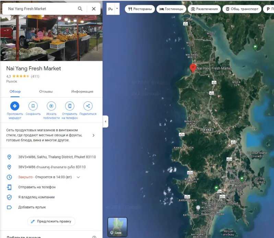Screen dimensions: 274x238
Task: Click the KATA BEACH map label
Action: coord(191,215)
